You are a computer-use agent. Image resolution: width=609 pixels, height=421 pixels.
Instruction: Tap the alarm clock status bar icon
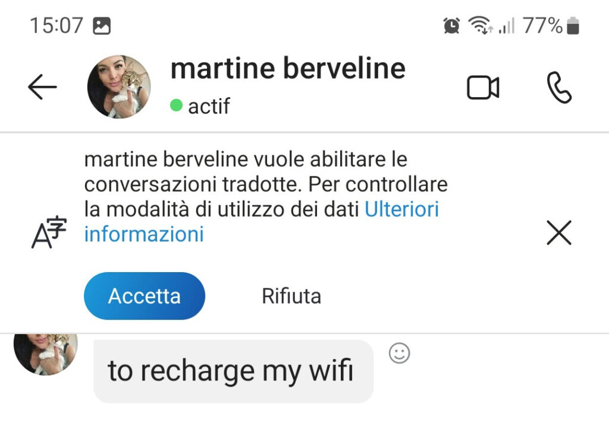pos(451,26)
